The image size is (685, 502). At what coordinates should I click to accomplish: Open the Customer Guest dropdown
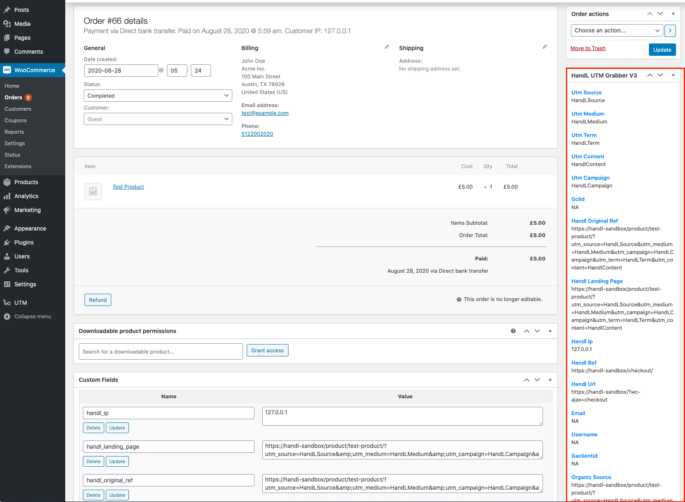point(158,119)
